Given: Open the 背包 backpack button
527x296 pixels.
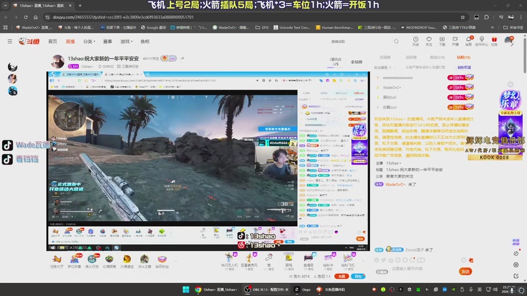Looking at the screenshot, I should click(358, 276).
